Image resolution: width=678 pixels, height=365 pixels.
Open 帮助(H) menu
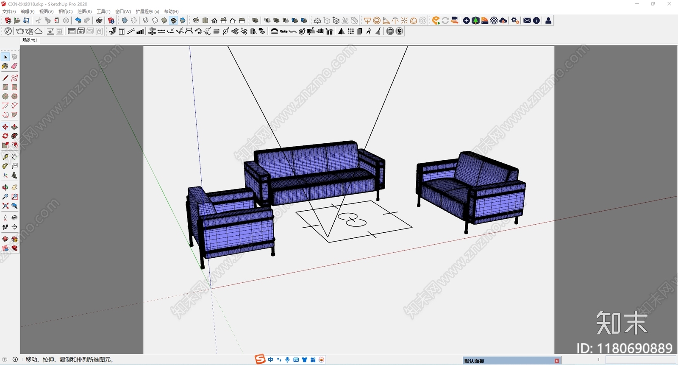(x=172, y=11)
